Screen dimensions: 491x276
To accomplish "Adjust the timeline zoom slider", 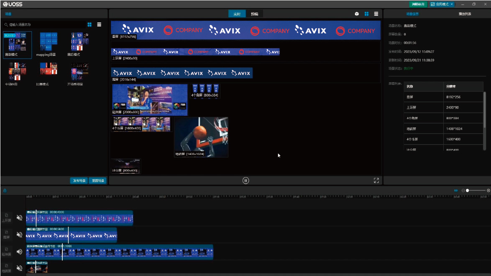I will click(467, 190).
